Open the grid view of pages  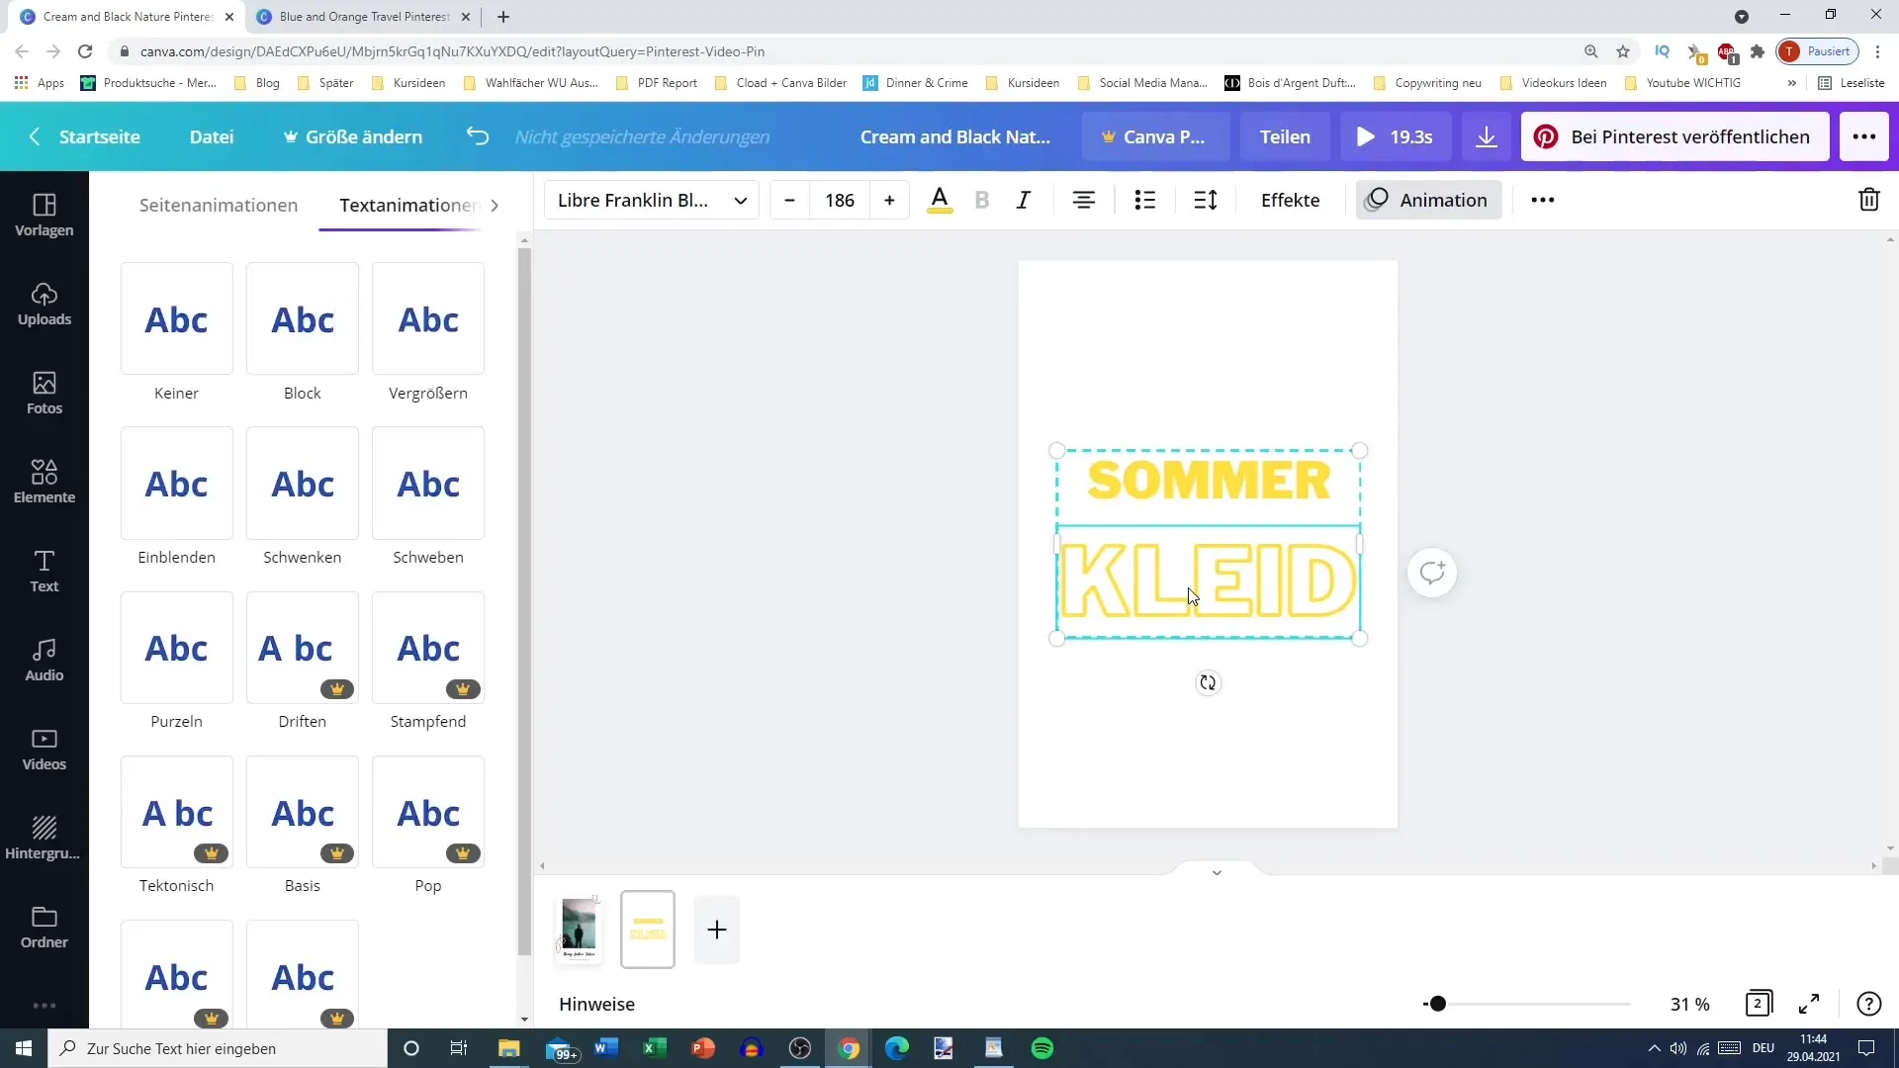coord(1759,1004)
